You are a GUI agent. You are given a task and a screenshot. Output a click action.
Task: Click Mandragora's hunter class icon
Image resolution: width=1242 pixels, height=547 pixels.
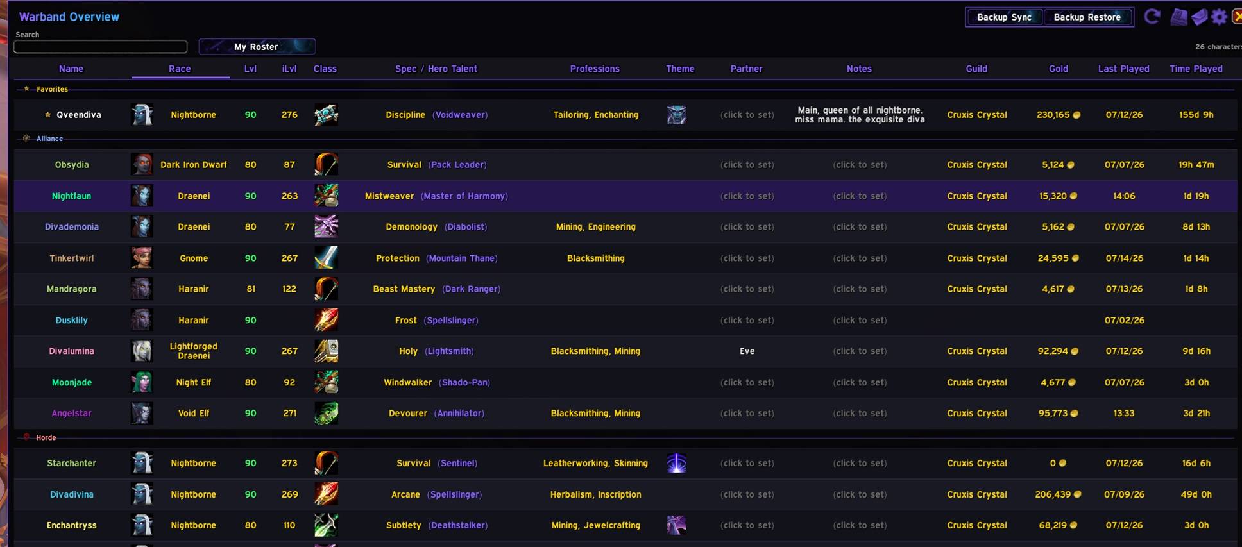click(326, 289)
